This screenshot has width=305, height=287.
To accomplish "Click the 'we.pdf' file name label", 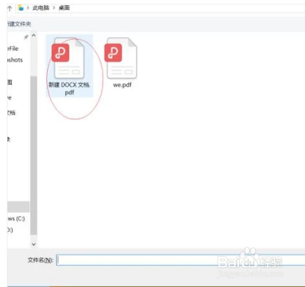I will click(x=122, y=85).
